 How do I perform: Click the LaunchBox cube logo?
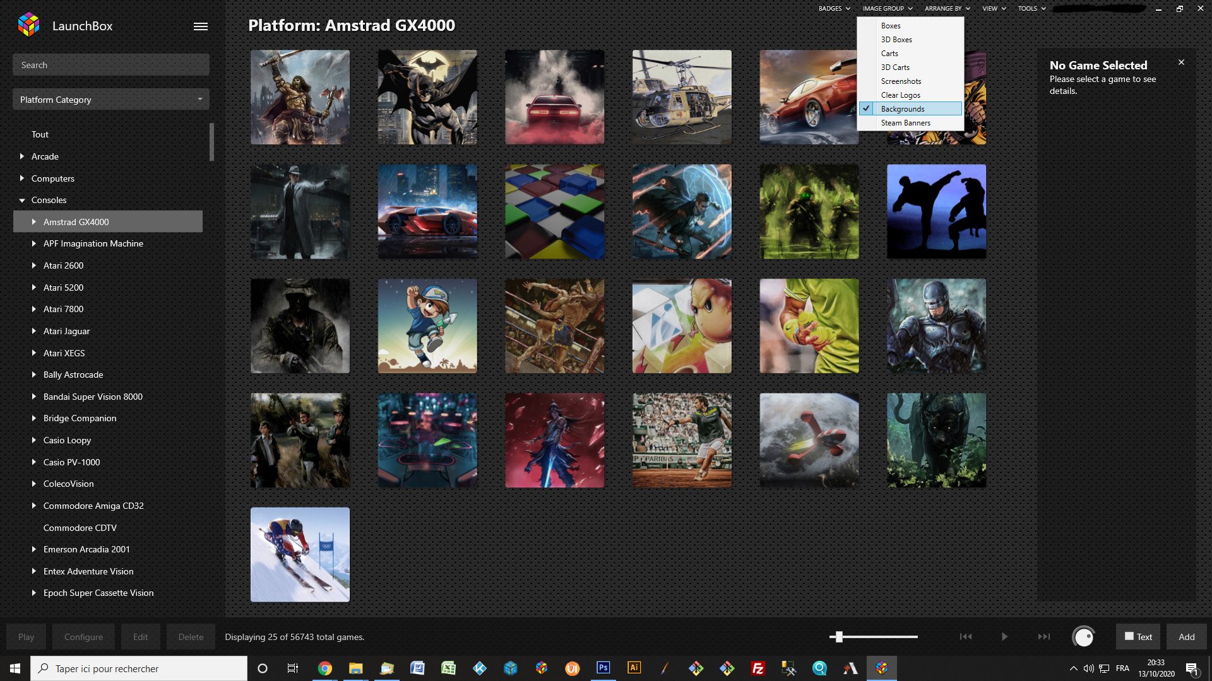point(28,25)
